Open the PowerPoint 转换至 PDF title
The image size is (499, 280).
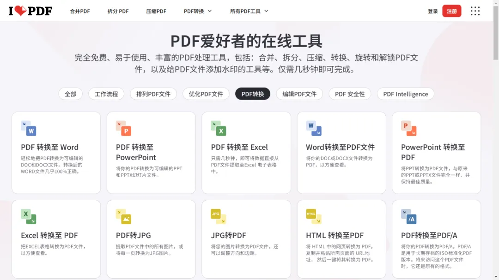(433, 152)
